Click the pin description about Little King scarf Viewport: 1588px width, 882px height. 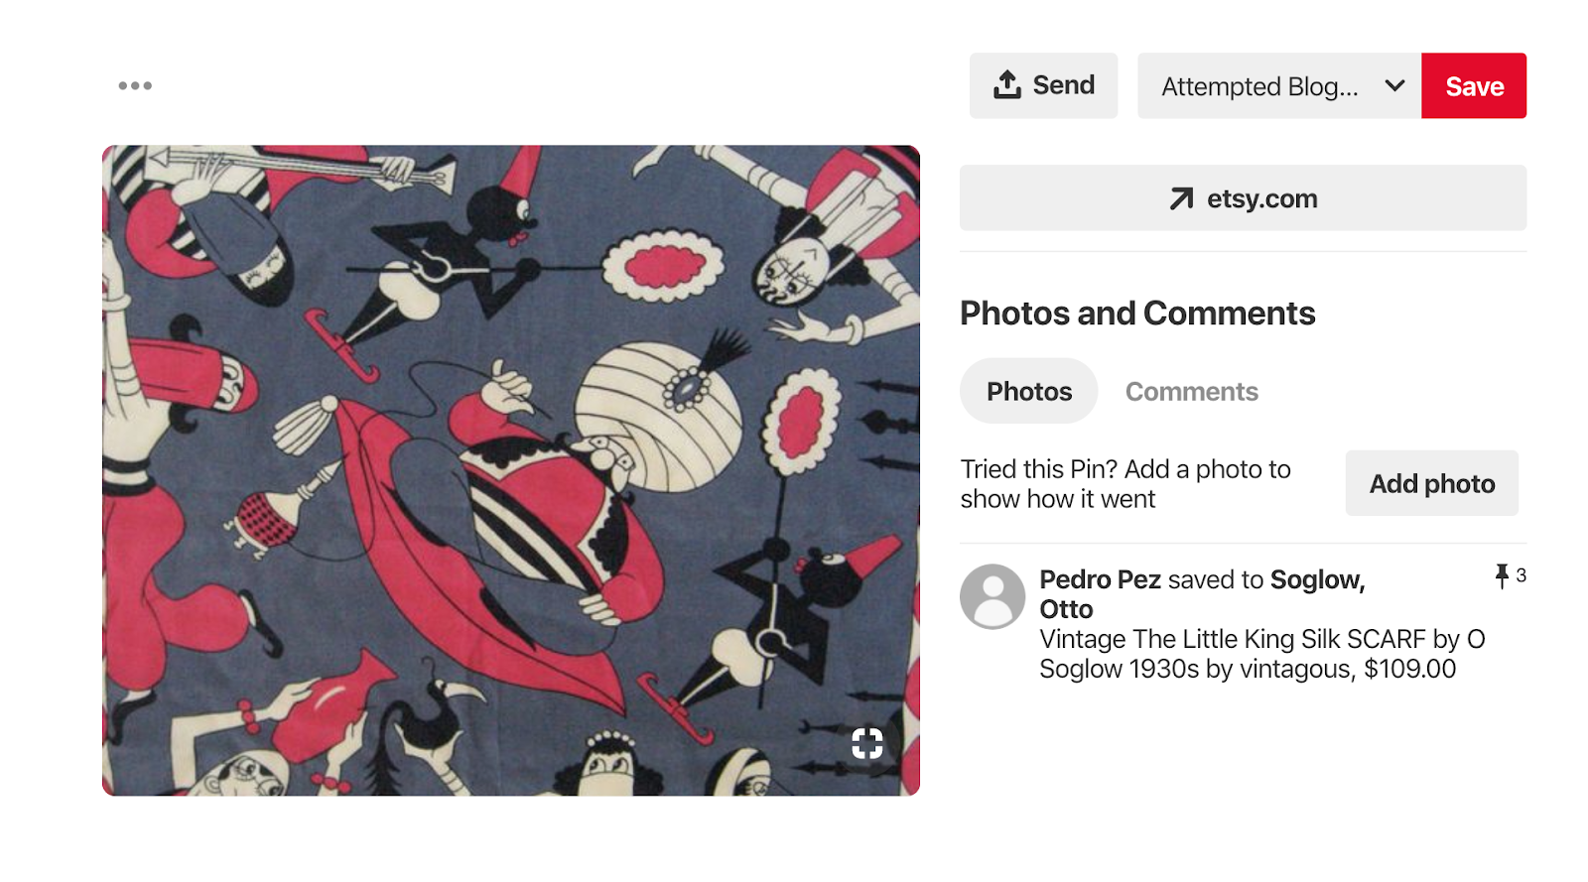[x=1261, y=654]
